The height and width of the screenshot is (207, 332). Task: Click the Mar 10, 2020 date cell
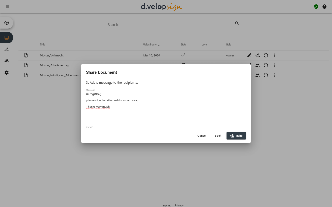point(151,55)
